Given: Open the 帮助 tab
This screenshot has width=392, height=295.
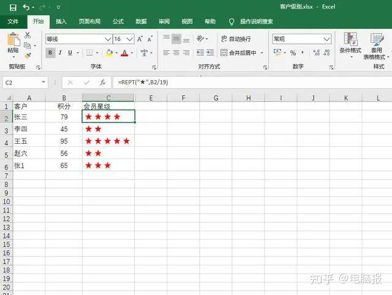Looking at the screenshot, I should [210, 21].
